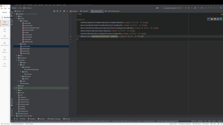Open Mock Servers in the Postman sidebar

[x=5, y=44]
